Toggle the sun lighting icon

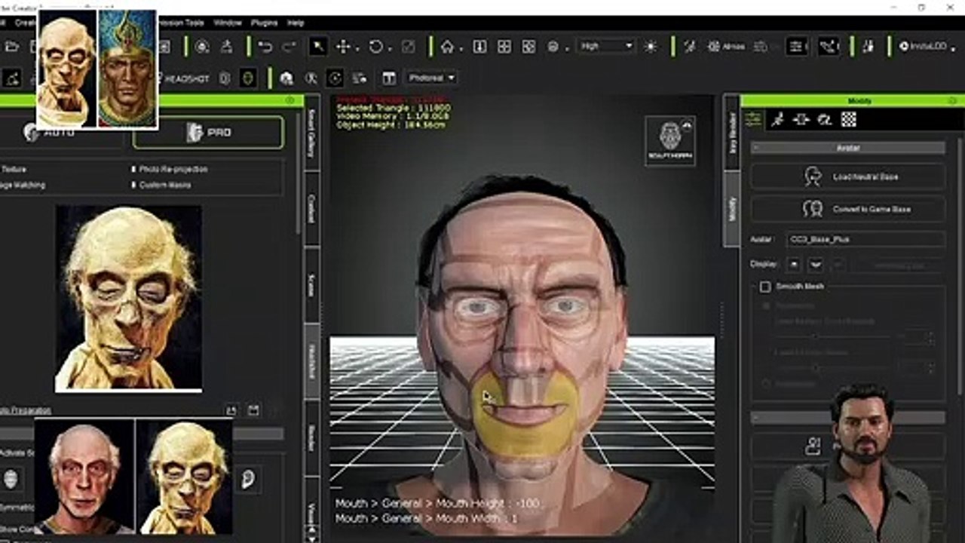(651, 47)
